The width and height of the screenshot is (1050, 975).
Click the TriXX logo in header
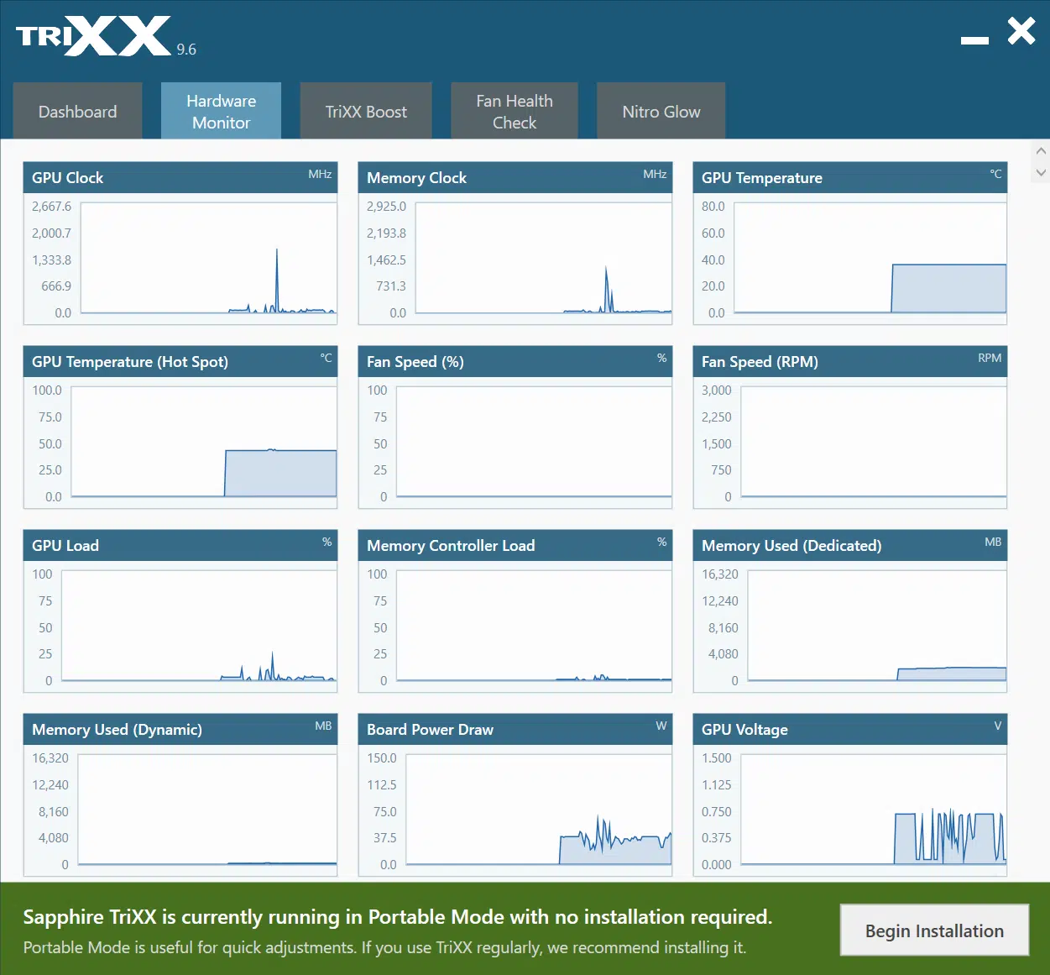tap(93, 37)
